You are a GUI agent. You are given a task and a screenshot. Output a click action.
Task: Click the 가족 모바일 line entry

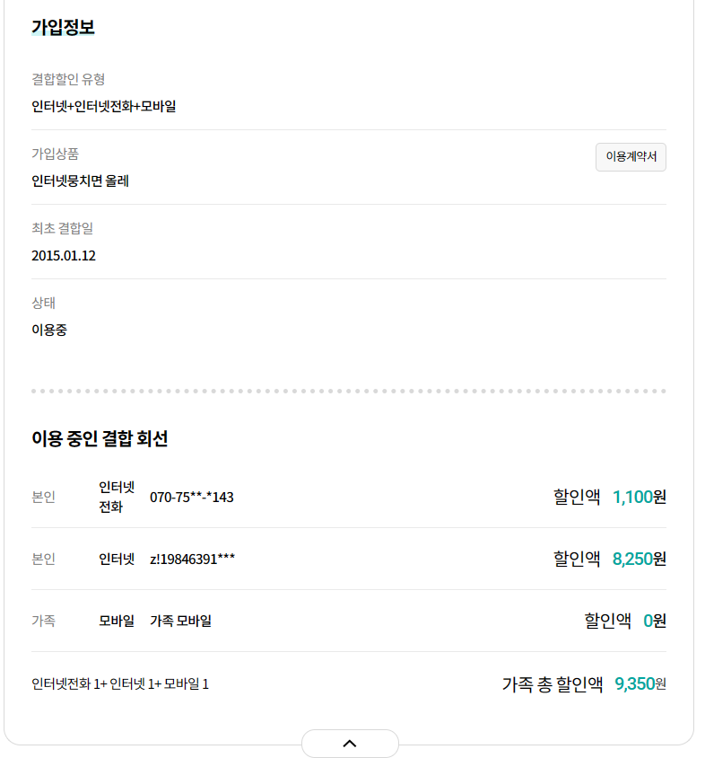180,621
